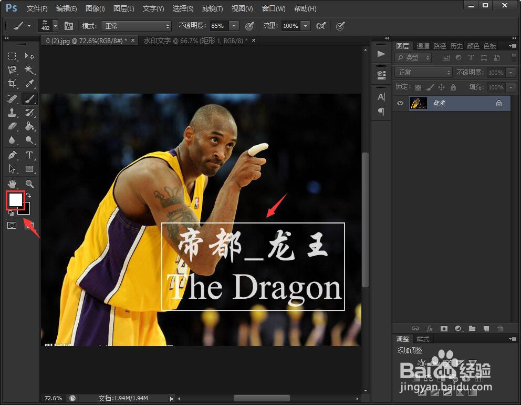The height and width of the screenshot is (405, 521).
Task: Select the Lasso tool
Action: [x=12, y=69]
